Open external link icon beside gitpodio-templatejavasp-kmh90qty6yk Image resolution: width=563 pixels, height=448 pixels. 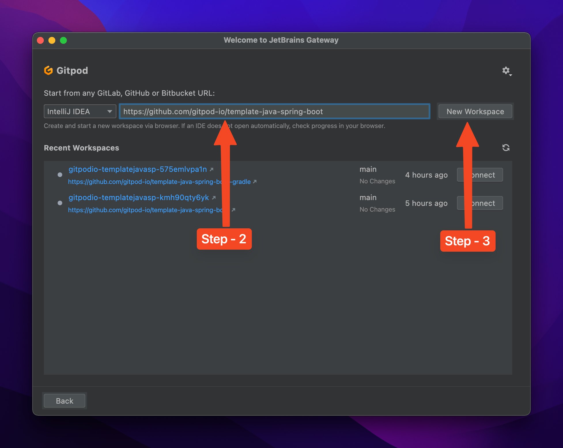point(214,197)
